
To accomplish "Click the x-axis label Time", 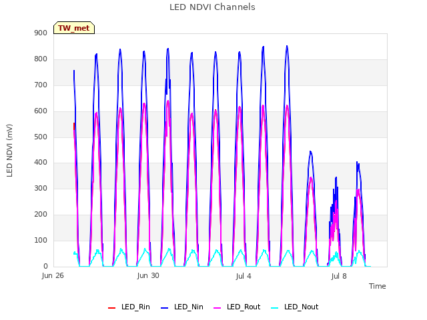I will [x=378, y=286].
